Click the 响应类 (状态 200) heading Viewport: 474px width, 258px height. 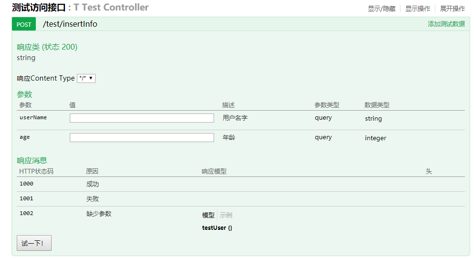click(x=47, y=47)
